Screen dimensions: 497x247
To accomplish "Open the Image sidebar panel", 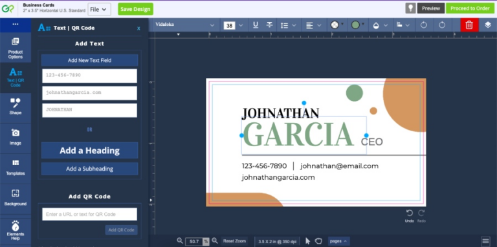I will click(16, 138).
